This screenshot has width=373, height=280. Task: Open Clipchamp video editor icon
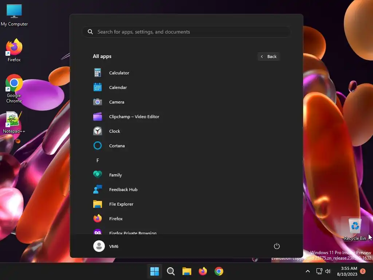[x=98, y=116]
